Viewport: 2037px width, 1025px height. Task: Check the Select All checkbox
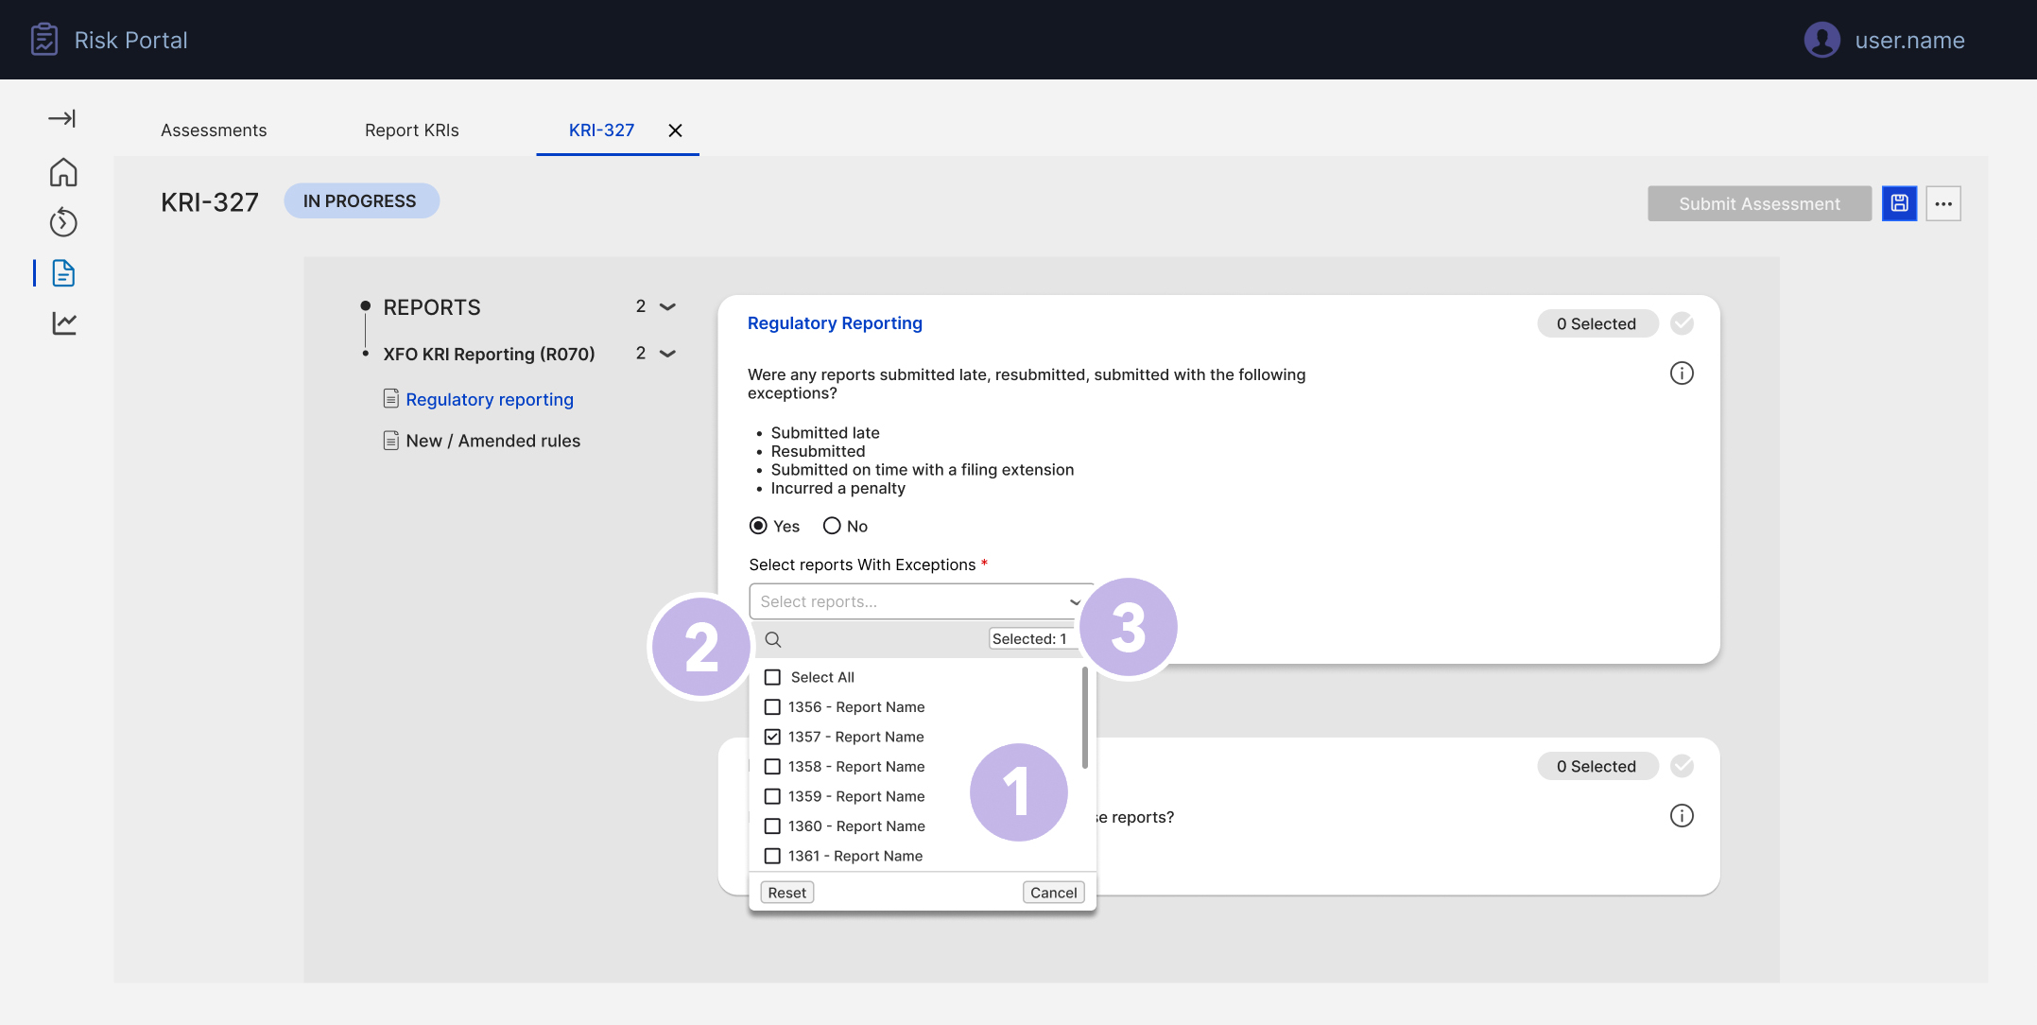click(x=772, y=677)
